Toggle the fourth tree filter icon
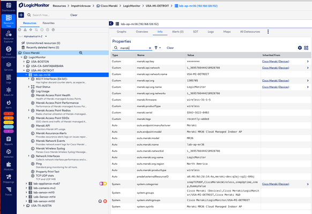 (x=36, y=30)
